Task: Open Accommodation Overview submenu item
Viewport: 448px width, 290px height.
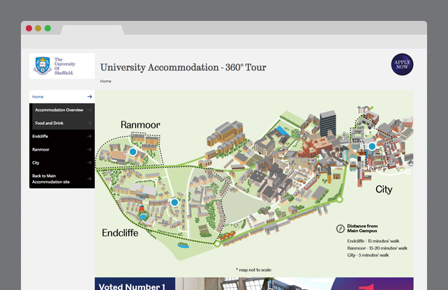Action: [x=59, y=110]
